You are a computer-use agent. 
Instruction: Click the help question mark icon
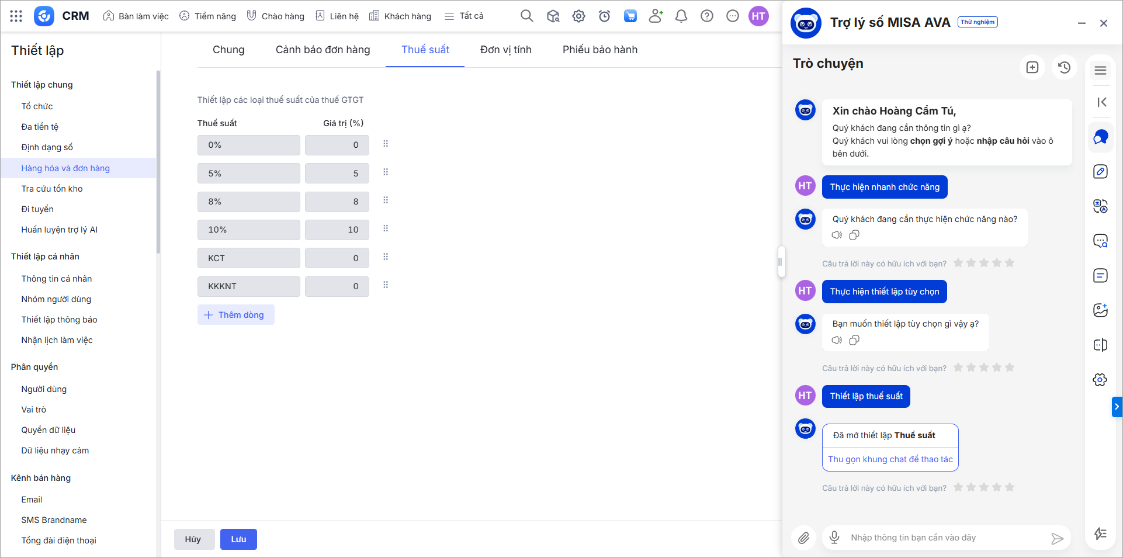point(707,16)
